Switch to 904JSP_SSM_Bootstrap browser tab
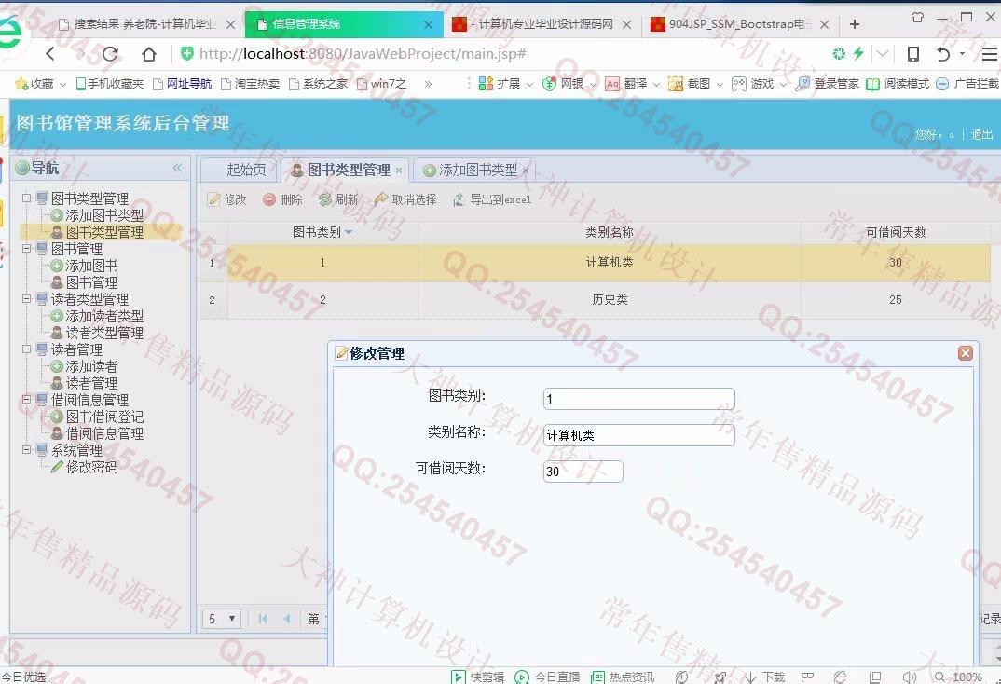This screenshot has height=684, width=1001. pyautogui.click(x=739, y=24)
